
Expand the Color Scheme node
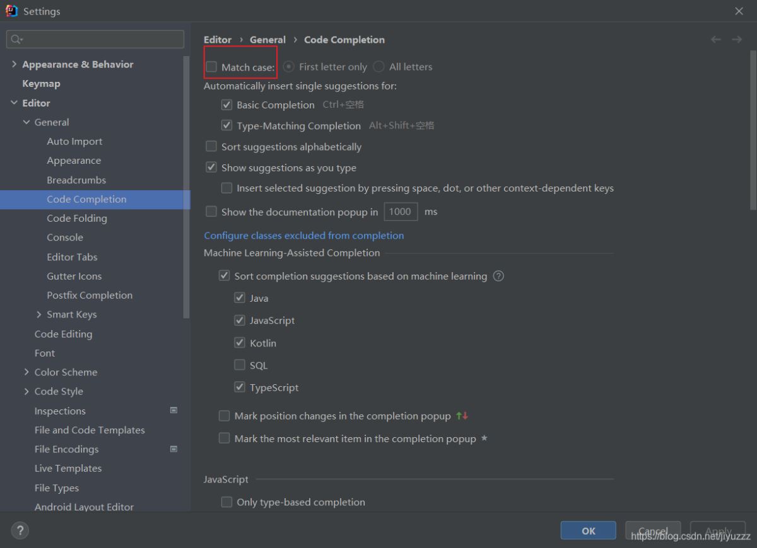click(x=26, y=372)
